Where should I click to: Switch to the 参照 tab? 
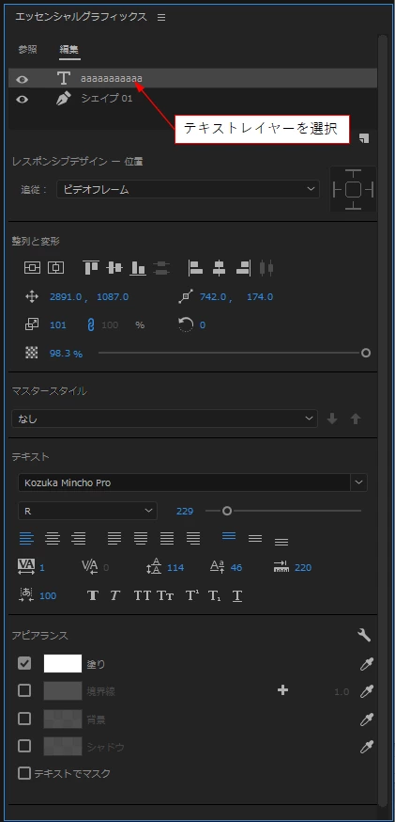[28, 49]
